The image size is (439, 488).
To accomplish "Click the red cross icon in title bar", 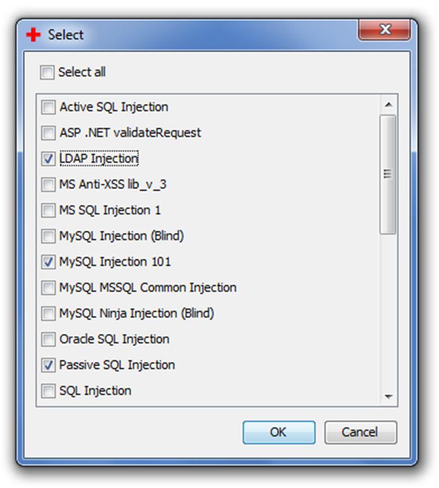I will click(33, 34).
